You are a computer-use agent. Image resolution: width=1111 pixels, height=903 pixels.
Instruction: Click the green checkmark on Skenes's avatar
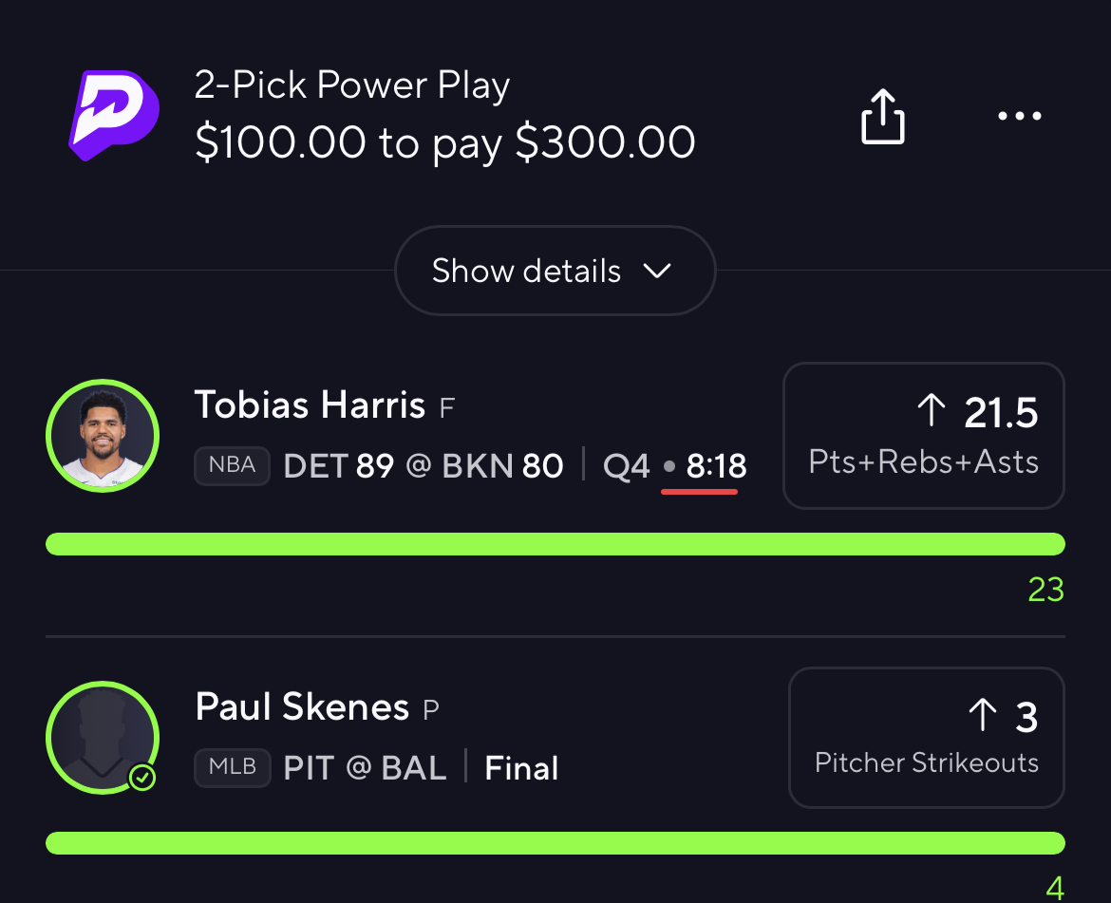[142, 779]
